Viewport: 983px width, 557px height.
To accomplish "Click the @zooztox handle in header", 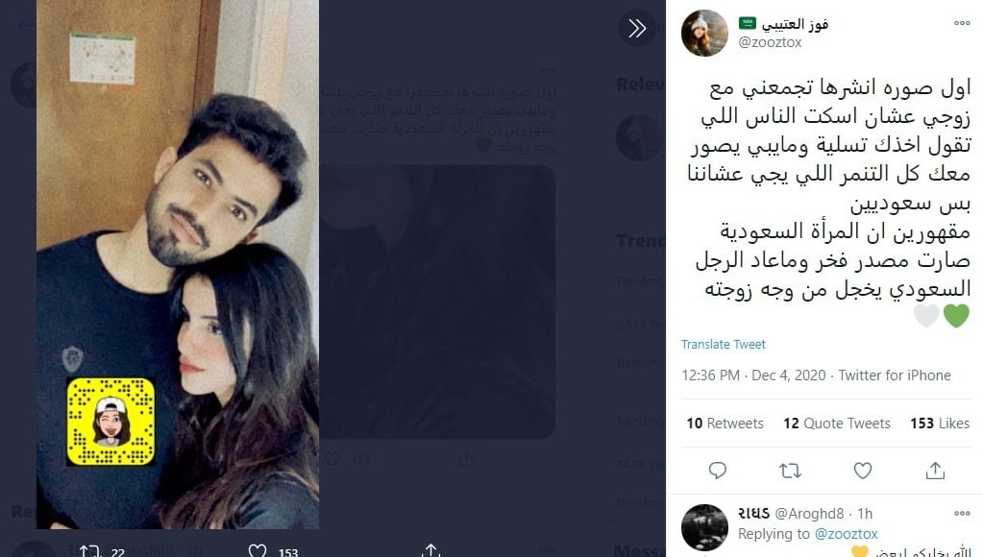I will (770, 42).
